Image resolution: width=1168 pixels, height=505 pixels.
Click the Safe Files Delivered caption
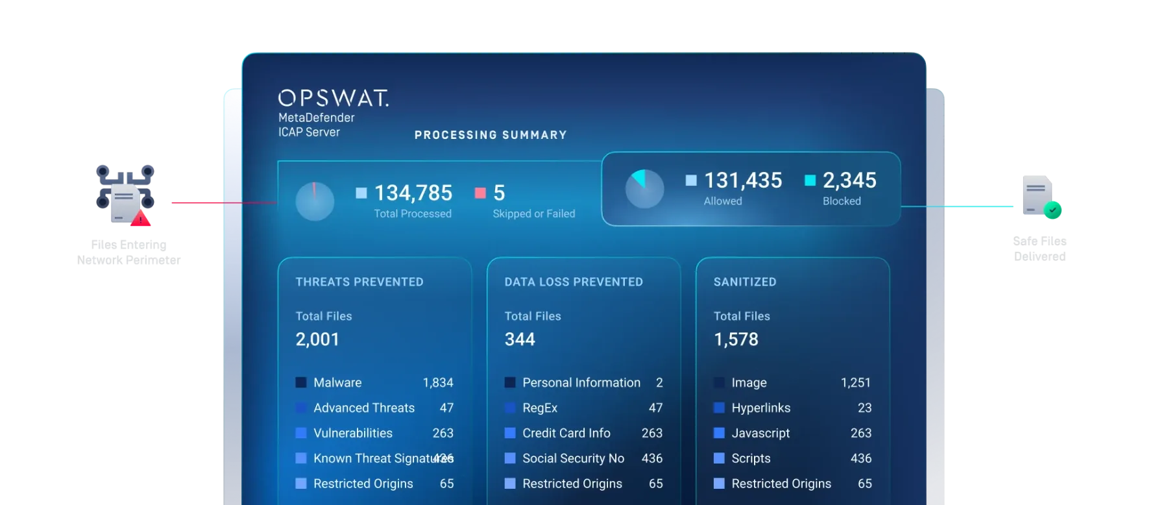pos(1040,249)
